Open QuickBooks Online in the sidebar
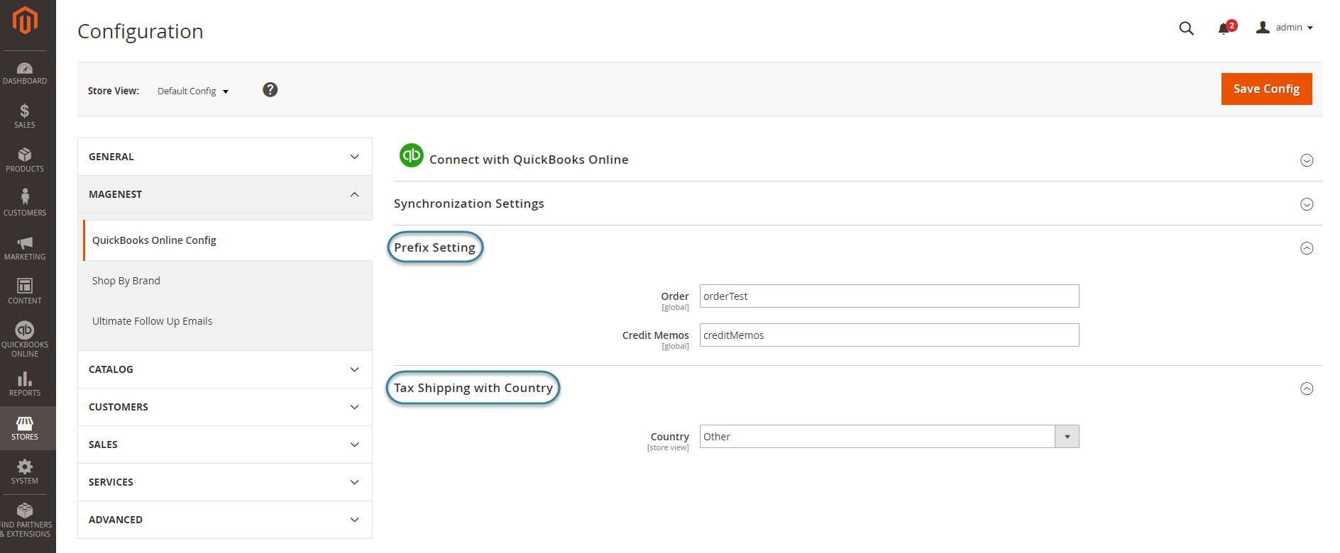The height and width of the screenshot is (553, 1340). 25,338
